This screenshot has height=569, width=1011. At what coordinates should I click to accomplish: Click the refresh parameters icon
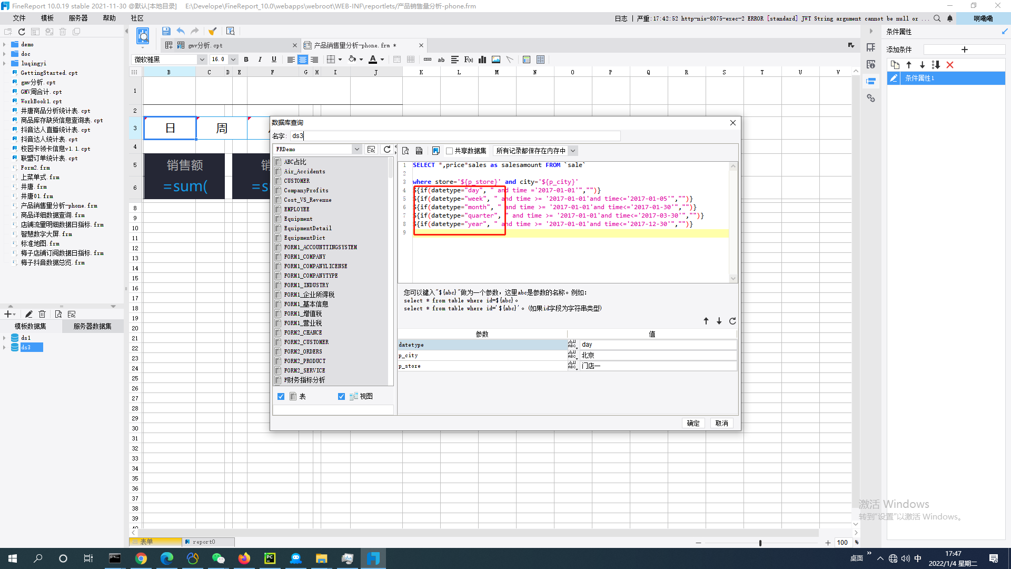click(732, 321)
